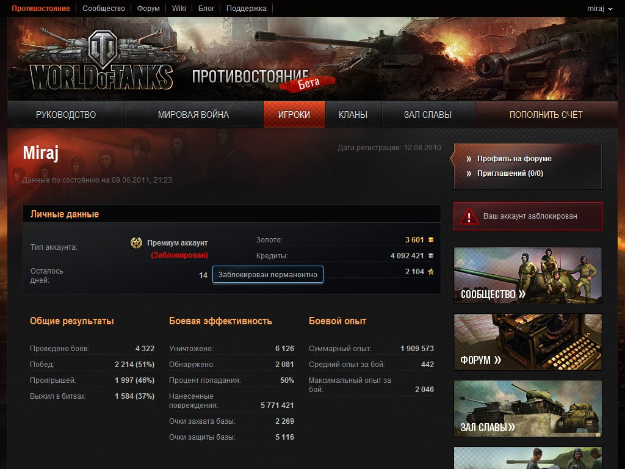The width and height of the screenshot is (625, 469).
Task: Open the Зал славы tab
Action: point(428,115)
